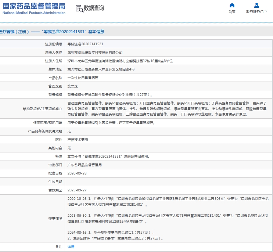Select 东莞市松山湖高新技术产业开发区 production address
The width and height of the screenshot is (273, 252).
[101, 69]
